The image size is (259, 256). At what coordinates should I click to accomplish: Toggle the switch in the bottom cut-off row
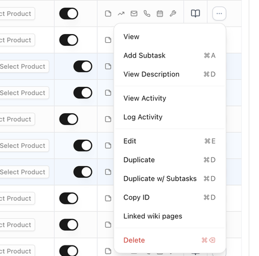(x=69, y=251)
